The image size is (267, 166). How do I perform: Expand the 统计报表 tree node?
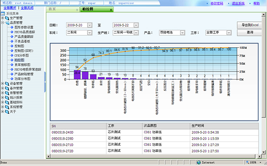(x=3, y=97)
